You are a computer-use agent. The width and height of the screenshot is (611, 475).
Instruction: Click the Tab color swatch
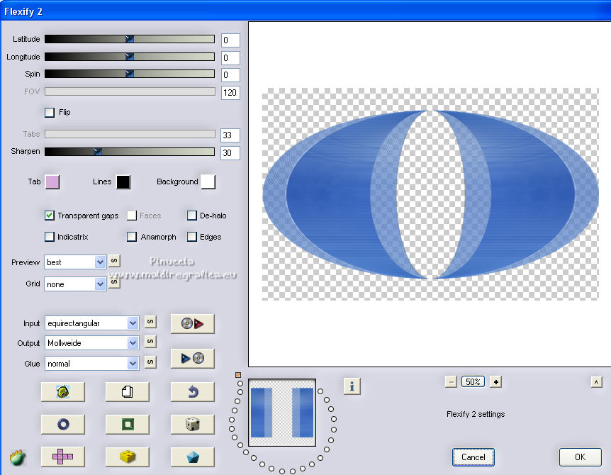[x=52, y=182]
